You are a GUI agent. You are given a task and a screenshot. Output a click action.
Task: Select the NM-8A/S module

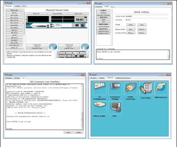14,38
